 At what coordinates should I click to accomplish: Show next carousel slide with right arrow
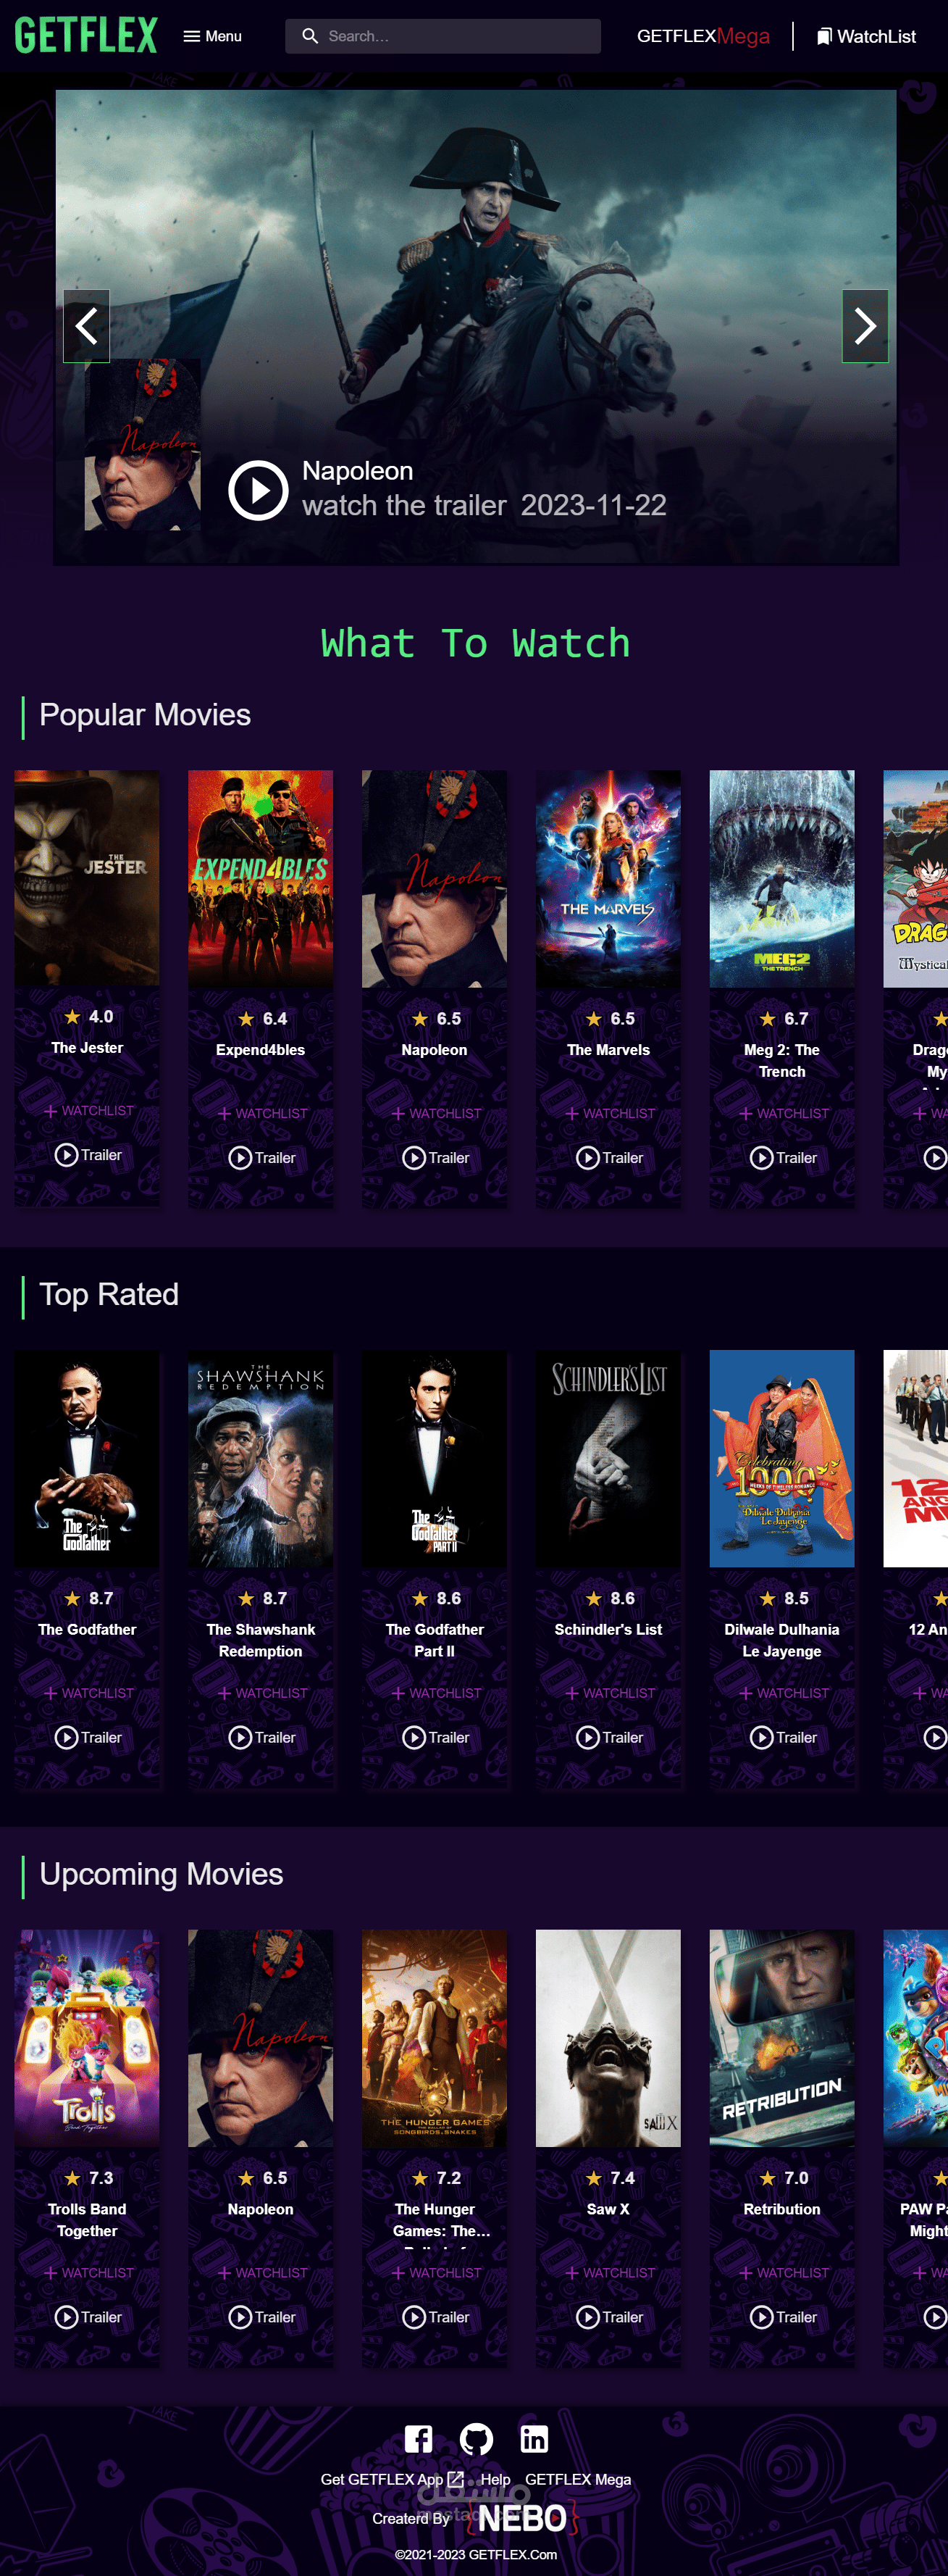[x=865, y=326]
